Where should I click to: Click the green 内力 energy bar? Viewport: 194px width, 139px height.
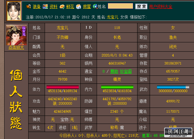point(117,87)
